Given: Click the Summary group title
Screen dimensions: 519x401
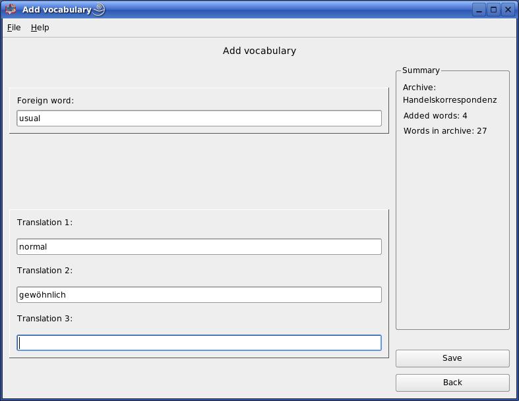Looking at the screenshot, I should (x=421, y=70).
